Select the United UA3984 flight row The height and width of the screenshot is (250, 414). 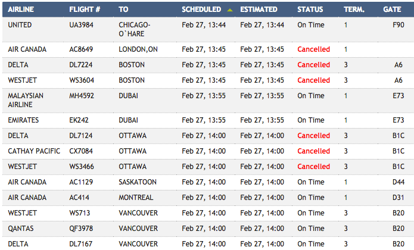coord(208,30)
